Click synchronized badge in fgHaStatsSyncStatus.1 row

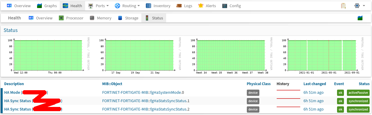(x=358, y=101)
